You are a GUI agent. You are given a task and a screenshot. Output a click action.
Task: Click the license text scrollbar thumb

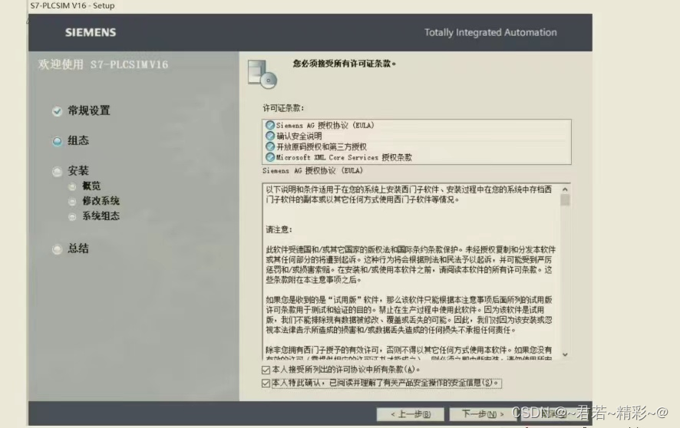click(565, 200)
